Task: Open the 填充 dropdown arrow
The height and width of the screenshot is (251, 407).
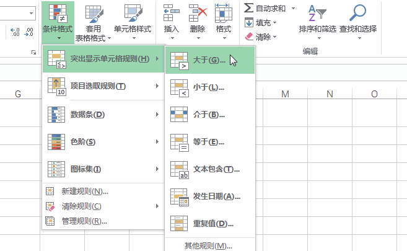Action: (x=274, y=22)
